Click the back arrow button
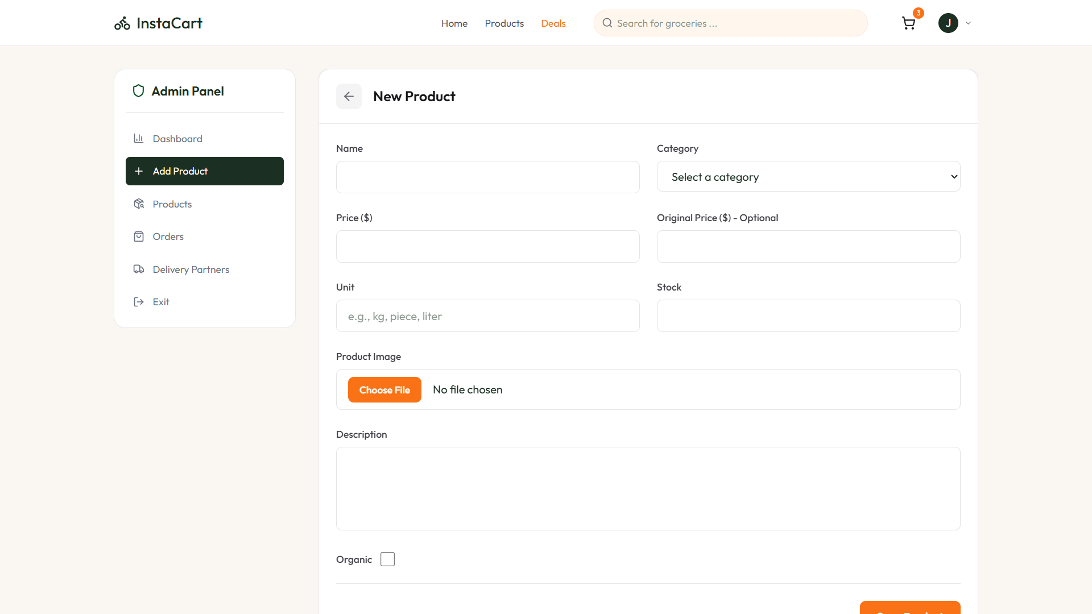This screenshot has height=614, width=1092. [349, 97]
